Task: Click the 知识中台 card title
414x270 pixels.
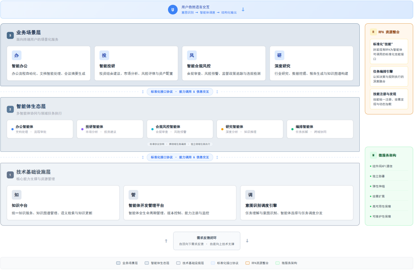Action: (x=20, y=206)
